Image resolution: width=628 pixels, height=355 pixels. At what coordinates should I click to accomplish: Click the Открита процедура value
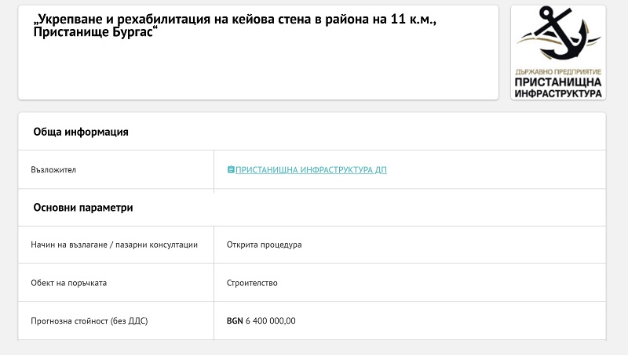click(264, 245)
